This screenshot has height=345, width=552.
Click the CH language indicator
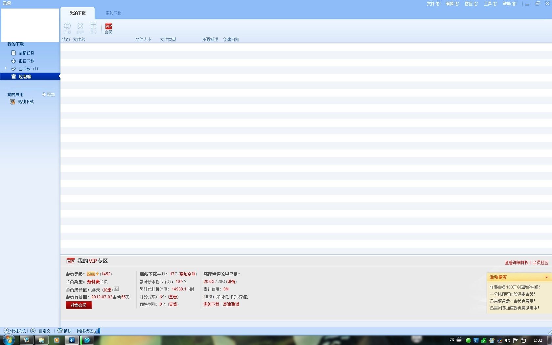pos(451,340)
